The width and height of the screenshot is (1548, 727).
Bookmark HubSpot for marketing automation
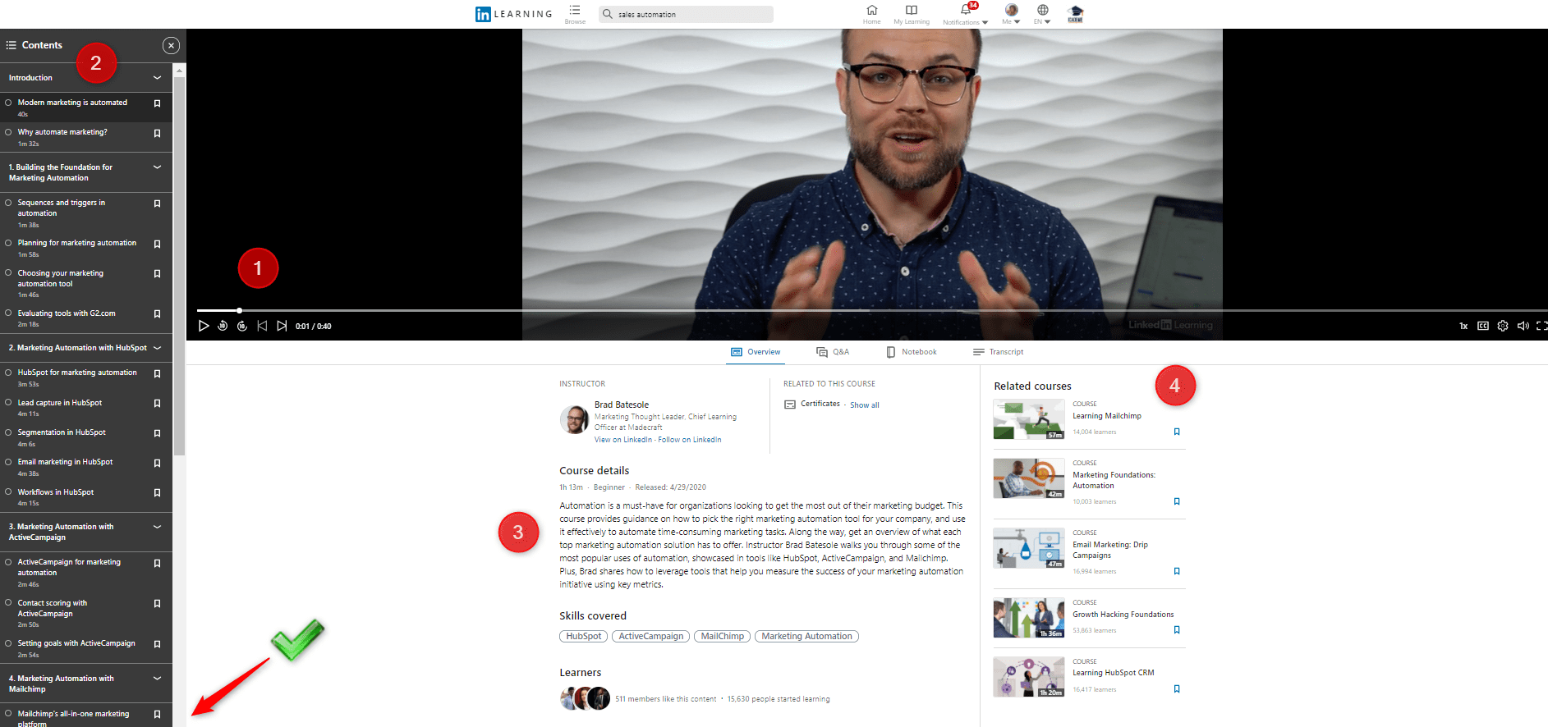(x=157, y=373)
